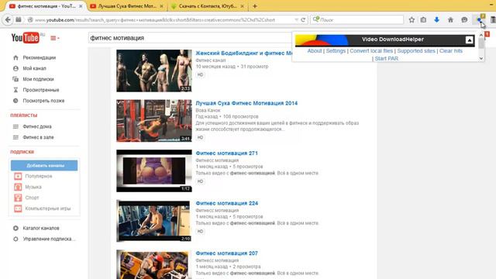This screenshot has width=496, height=279.
Task: Open the About link in DownloadHelper
Action: tap(315, 51)
